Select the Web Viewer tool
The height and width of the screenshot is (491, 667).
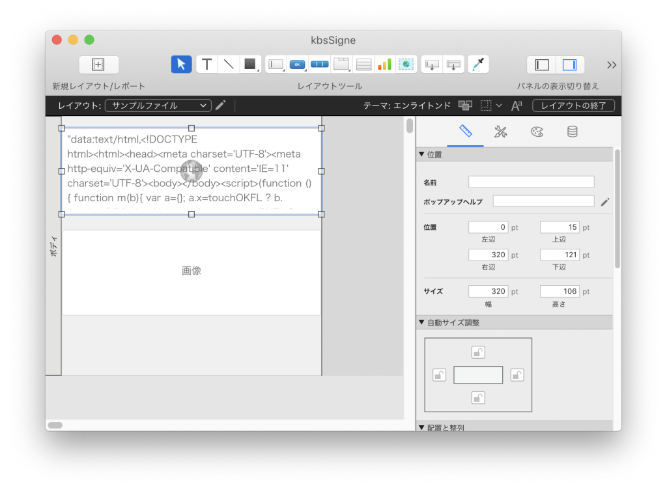coord(406,64)
